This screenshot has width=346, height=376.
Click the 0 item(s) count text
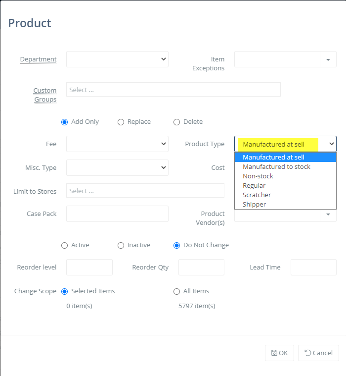[79, 306]
